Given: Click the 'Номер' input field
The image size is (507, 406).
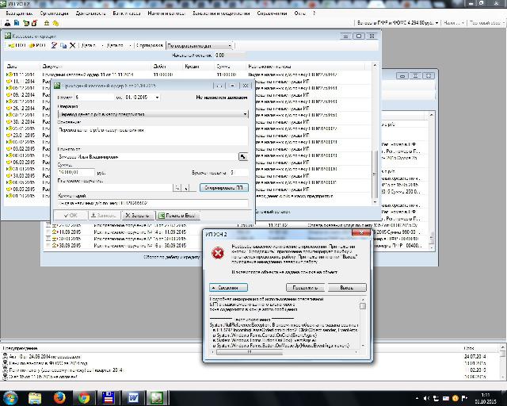Looking at the screenshot, I should coord(94,97).
